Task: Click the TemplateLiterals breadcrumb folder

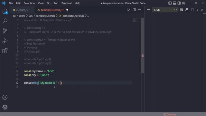Action: click(x=45, y=16)
